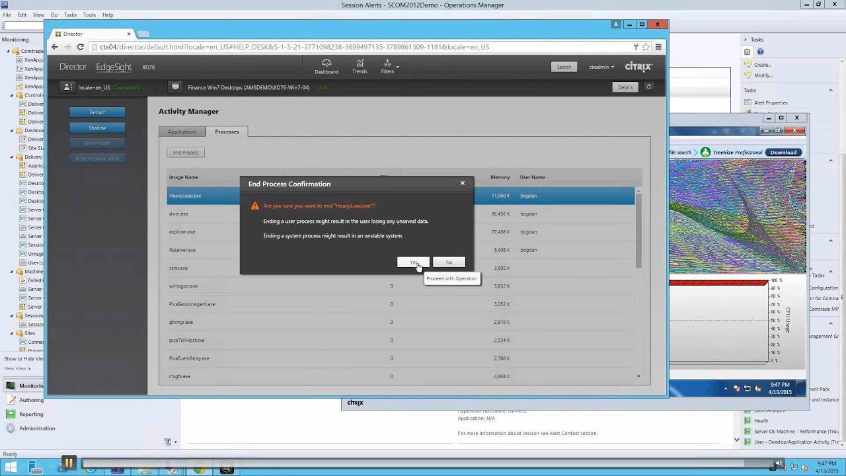Click the Restart button
Viewport: 846px width, 476px height.
97,112
